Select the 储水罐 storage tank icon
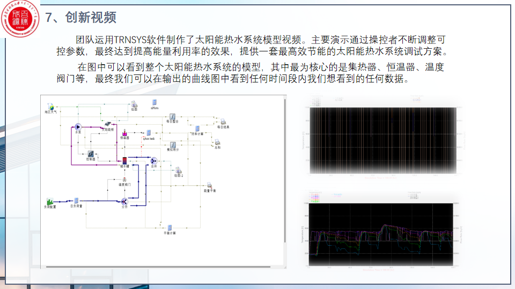Screen dimensions: 515x289 (124, 161)
